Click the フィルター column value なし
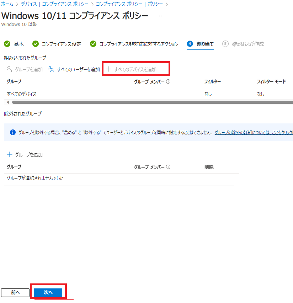 [x=208, y=94]
